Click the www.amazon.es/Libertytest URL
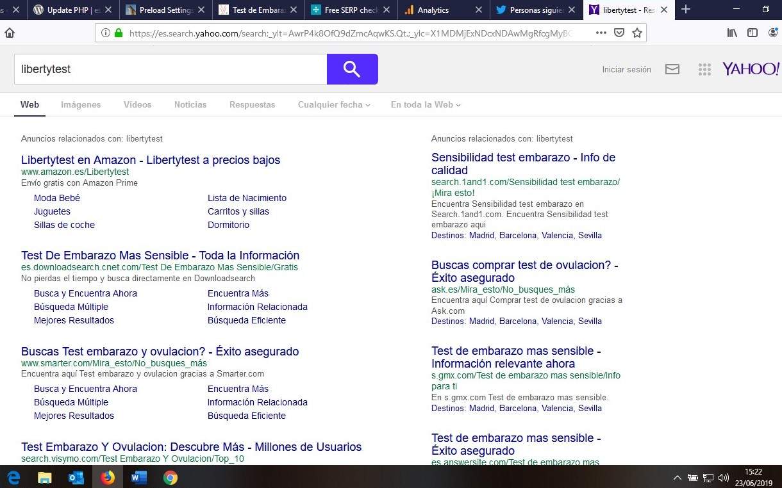782x488 pixels. pos(75,172)
